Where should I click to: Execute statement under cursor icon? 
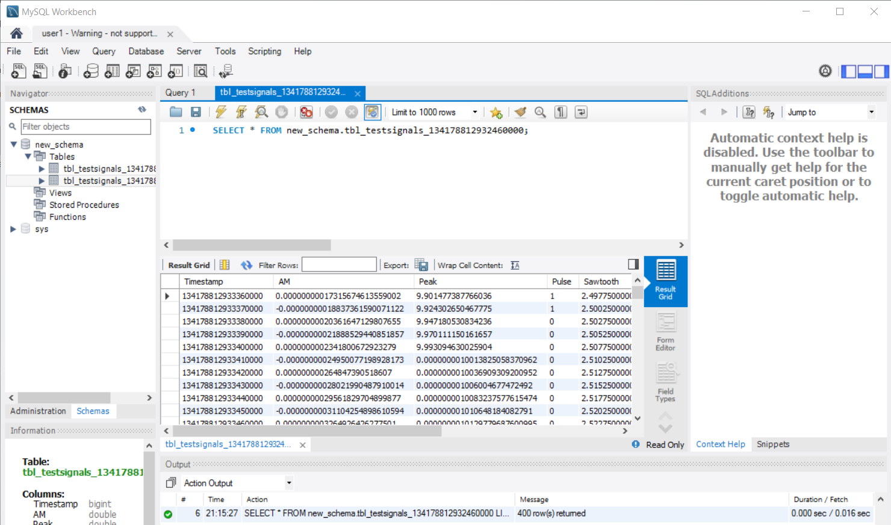(241, 112)
